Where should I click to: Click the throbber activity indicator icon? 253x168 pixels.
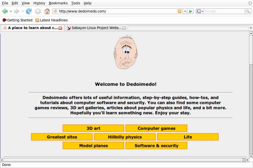pyautogui.click(x=250, y=3)
